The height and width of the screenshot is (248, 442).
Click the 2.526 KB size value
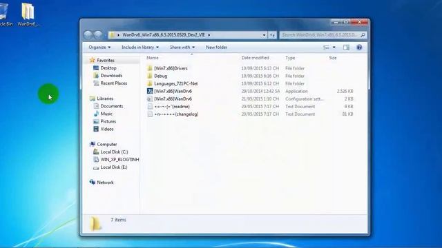point(345,91)
